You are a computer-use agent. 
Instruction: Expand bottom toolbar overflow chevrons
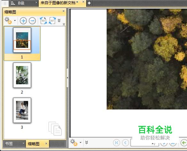tap(87, 142)
